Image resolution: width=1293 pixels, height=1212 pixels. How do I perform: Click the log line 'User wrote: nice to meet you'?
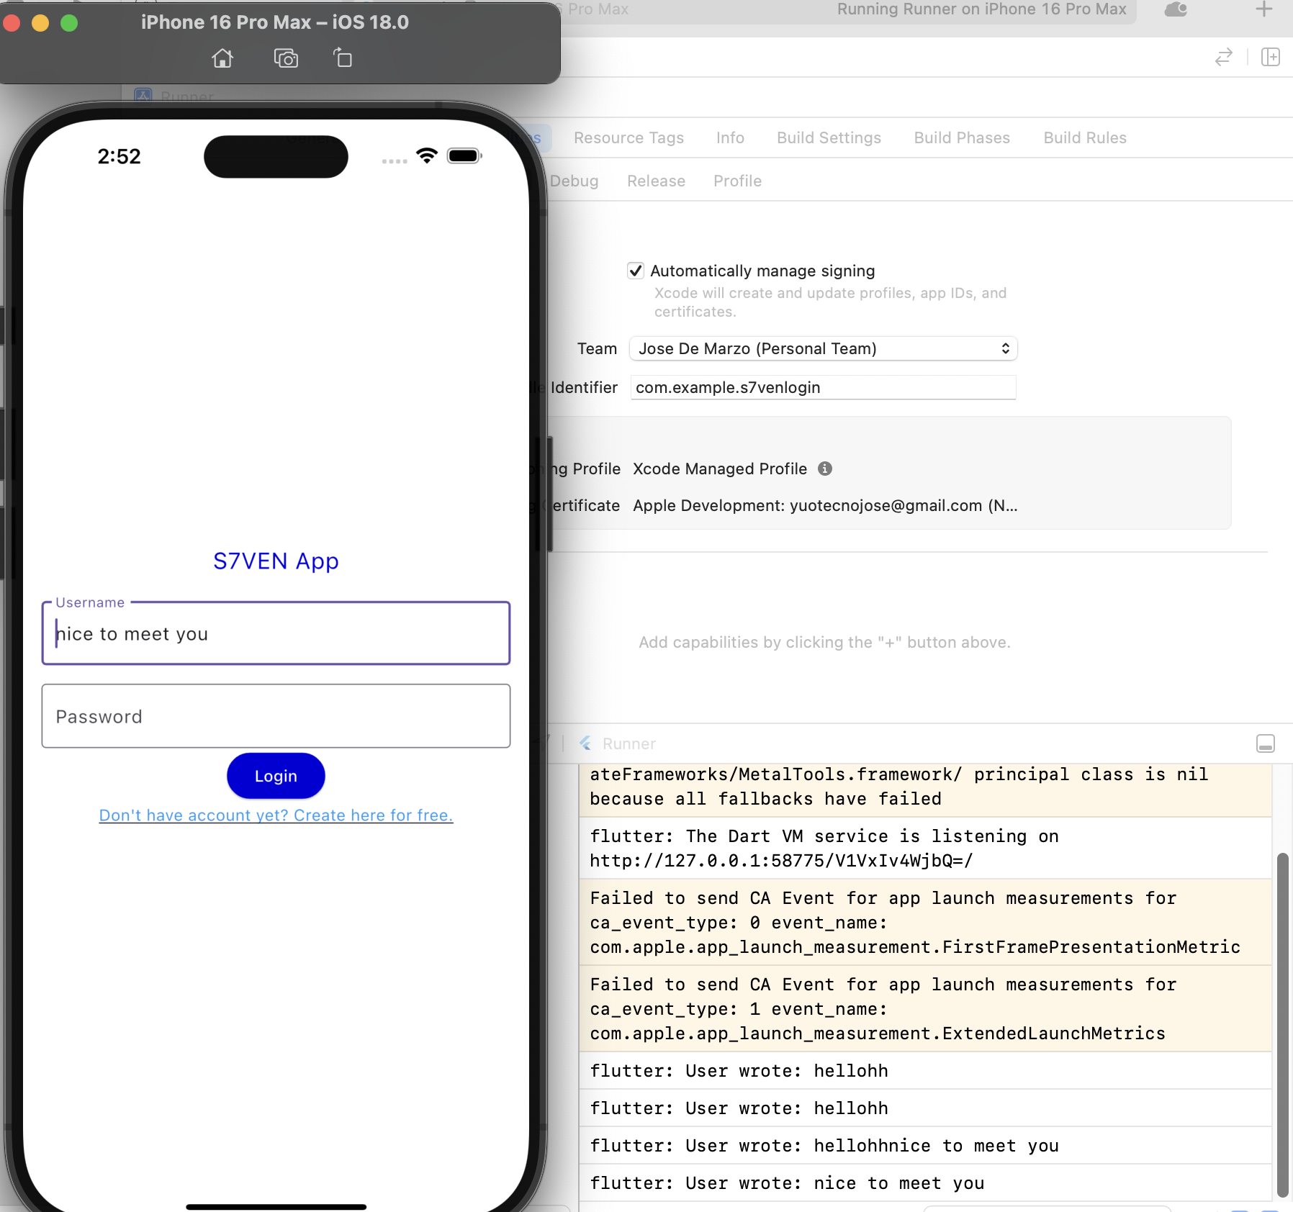click(x=925, y=1183)
